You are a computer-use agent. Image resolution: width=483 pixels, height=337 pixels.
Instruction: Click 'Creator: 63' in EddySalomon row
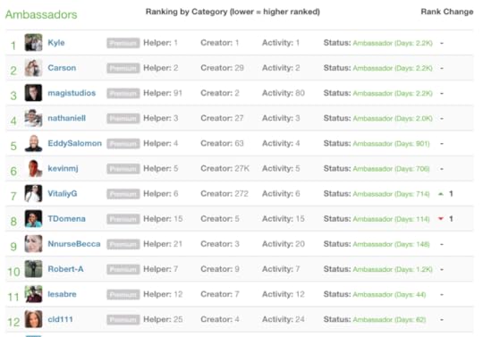tap(222, 143)
